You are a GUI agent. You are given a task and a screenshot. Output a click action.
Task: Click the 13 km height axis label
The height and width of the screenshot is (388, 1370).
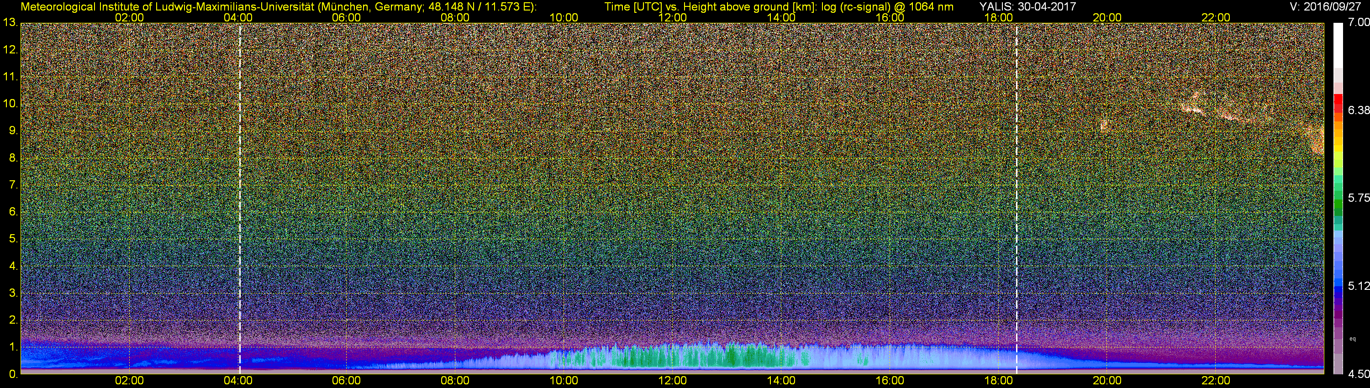point(10,23)
